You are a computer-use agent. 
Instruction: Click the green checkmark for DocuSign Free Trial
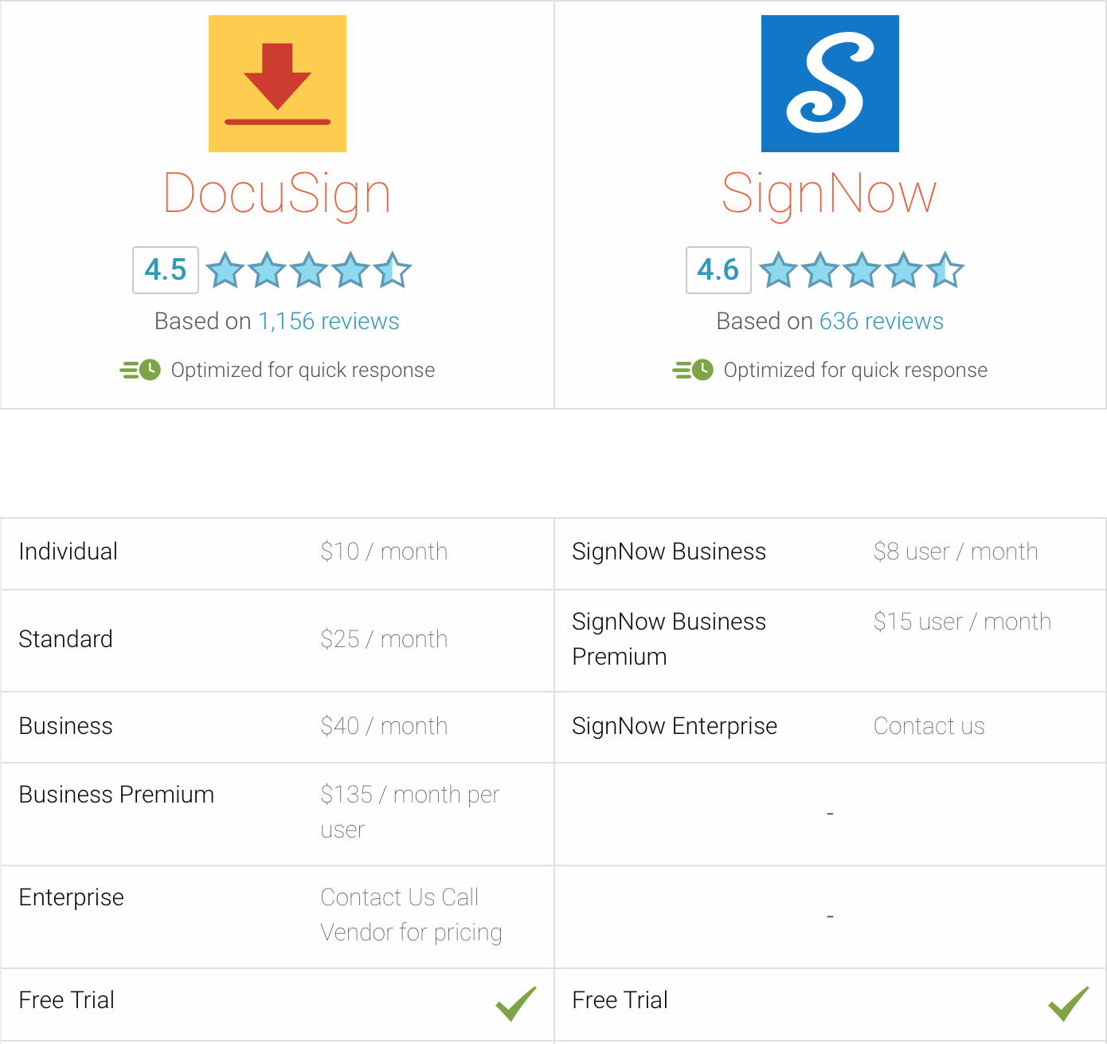coord(516,1003)
